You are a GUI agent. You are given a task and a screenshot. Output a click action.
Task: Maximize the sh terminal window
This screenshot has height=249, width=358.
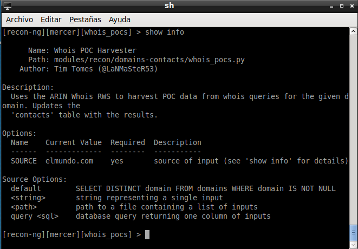[x=342, y=6]
